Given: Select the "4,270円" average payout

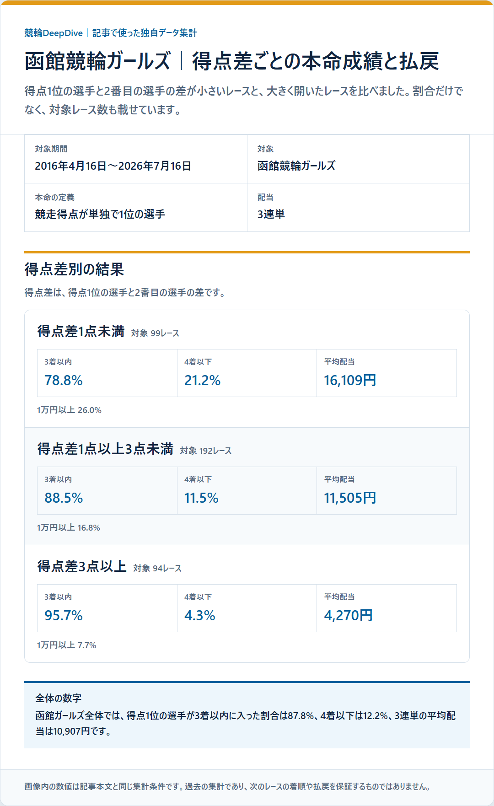Looking at the screenshot, I should point(348,615).
